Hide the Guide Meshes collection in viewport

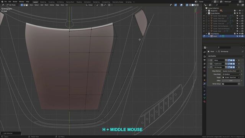point(240,13)
